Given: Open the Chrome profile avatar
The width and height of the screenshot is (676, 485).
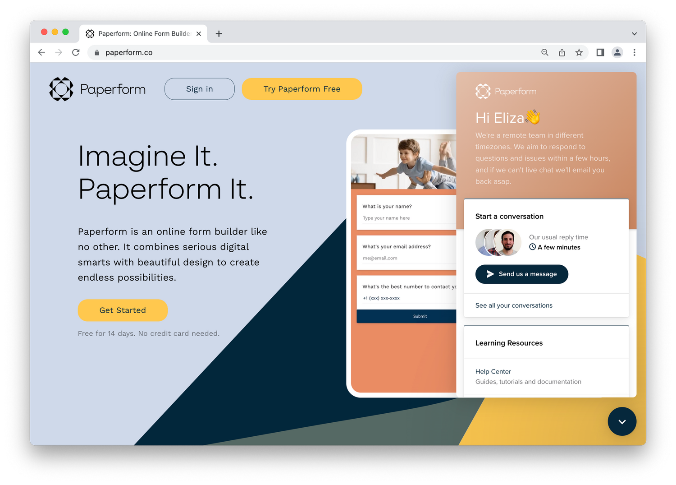Looking at the screenshot, I should [x=617, y=52].
